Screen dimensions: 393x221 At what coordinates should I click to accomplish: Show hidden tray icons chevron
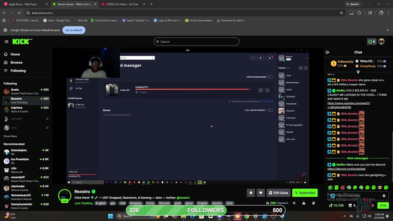point(344,216)
